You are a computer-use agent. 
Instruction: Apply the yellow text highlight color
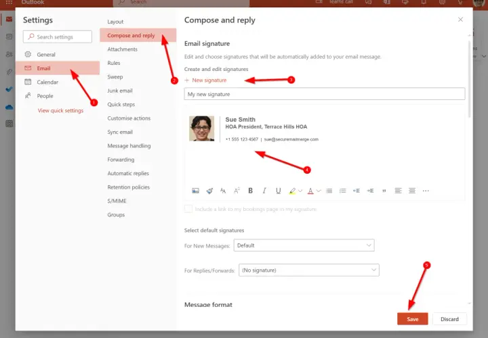[292, 191]
